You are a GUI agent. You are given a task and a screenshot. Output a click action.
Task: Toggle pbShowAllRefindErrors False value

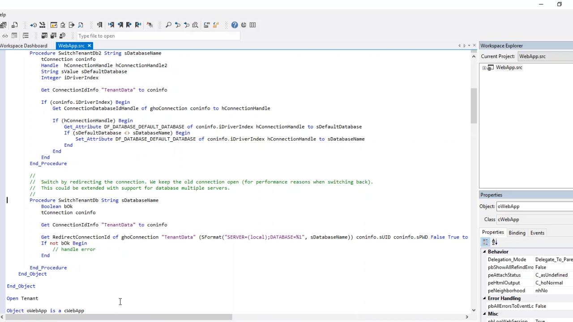(x=540, y=267)
